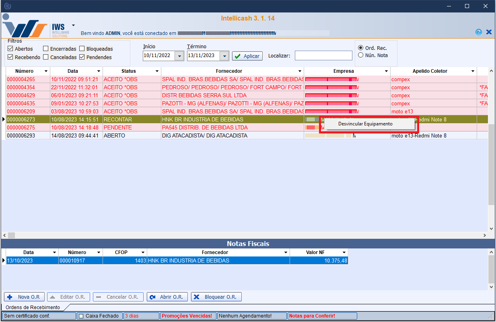Image resolution: width=496 pixels, height=322 pixels.
Task: Select the Ordens de Recebimento tab
Action: click(x=32, y=308)
